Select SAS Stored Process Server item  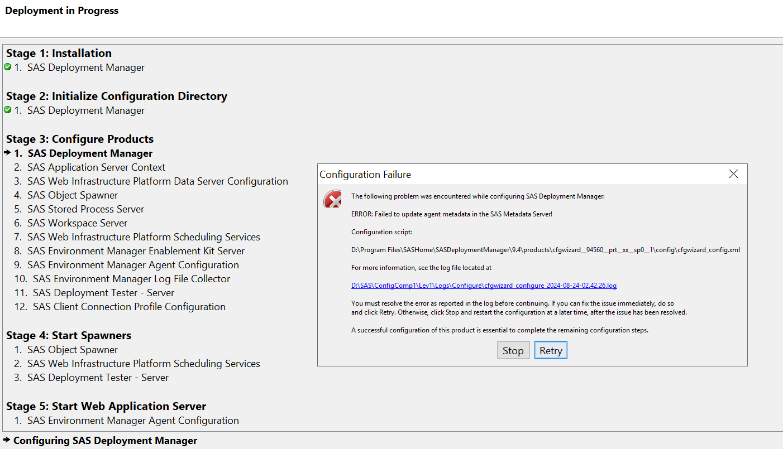tap(85, 209)
